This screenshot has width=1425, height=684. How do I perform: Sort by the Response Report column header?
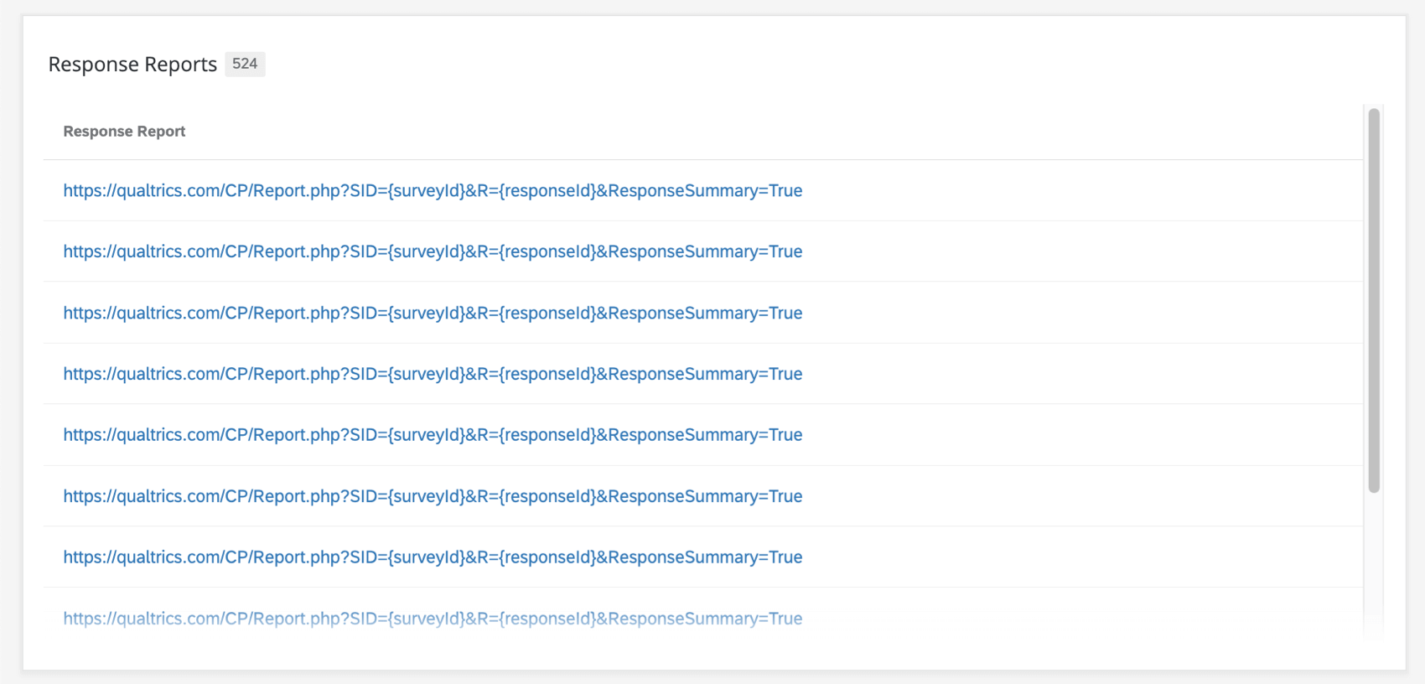coord(123,131)
